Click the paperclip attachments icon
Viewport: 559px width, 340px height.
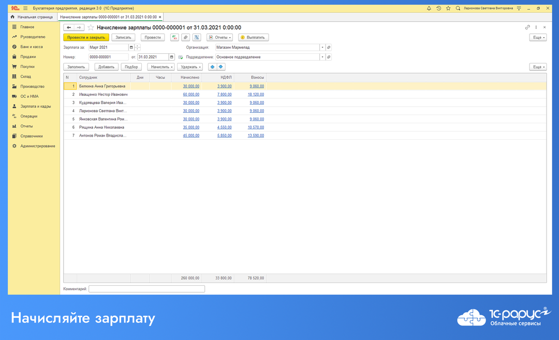185,37
